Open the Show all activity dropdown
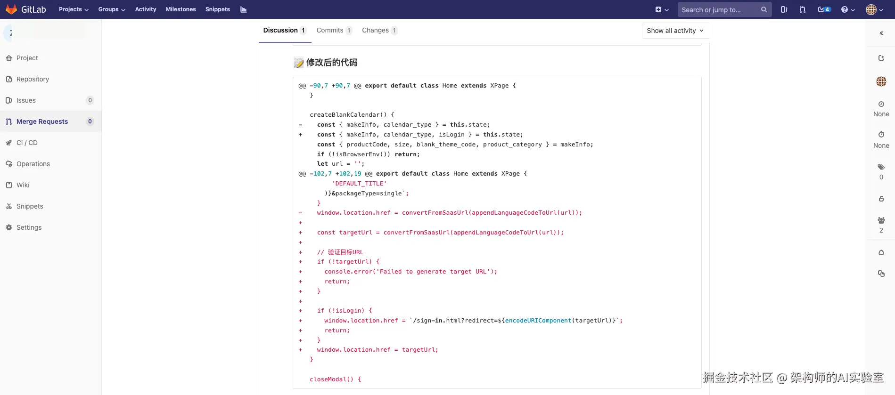Screen dimensions: 895x395 (675, 31)
